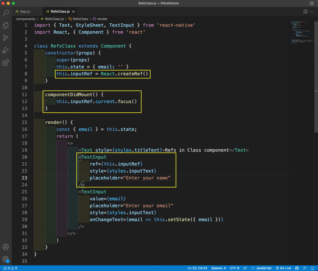Open the Search view in the activity bar

tap(6, 14)
